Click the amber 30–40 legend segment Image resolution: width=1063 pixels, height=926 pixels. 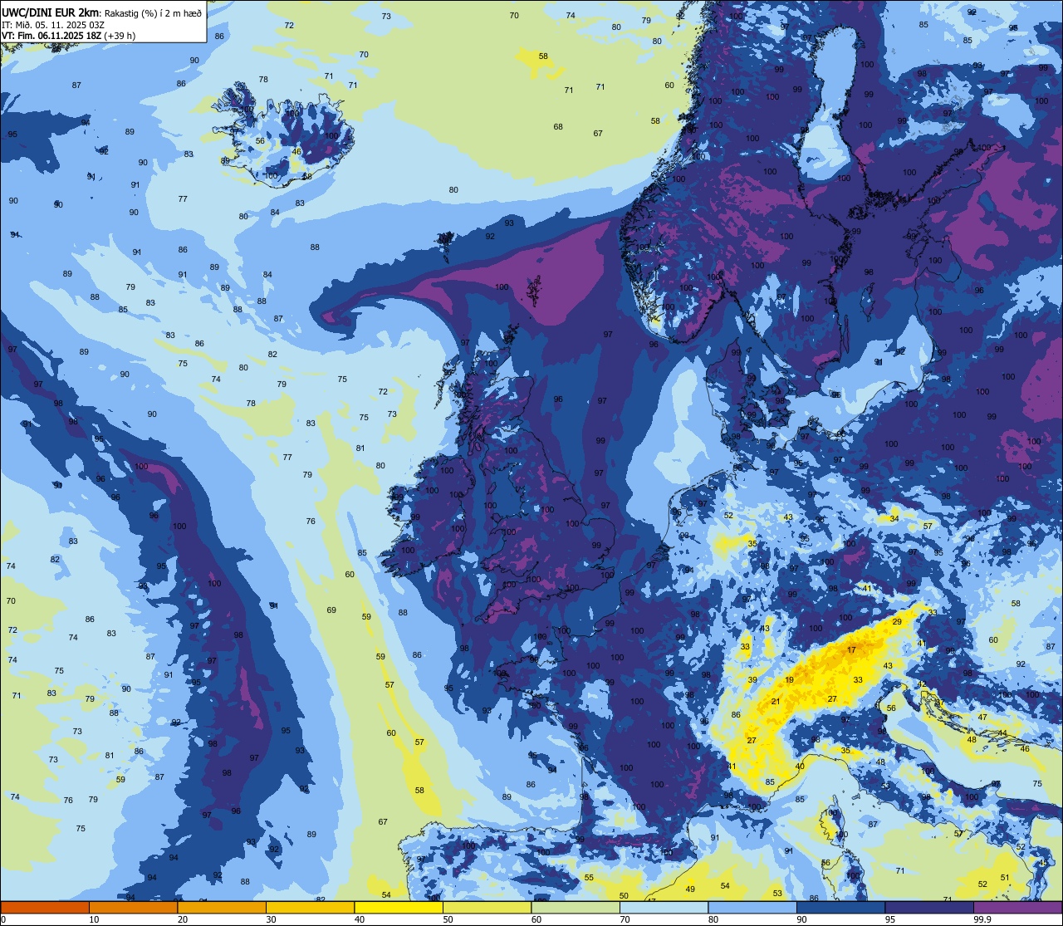(310, 907)
